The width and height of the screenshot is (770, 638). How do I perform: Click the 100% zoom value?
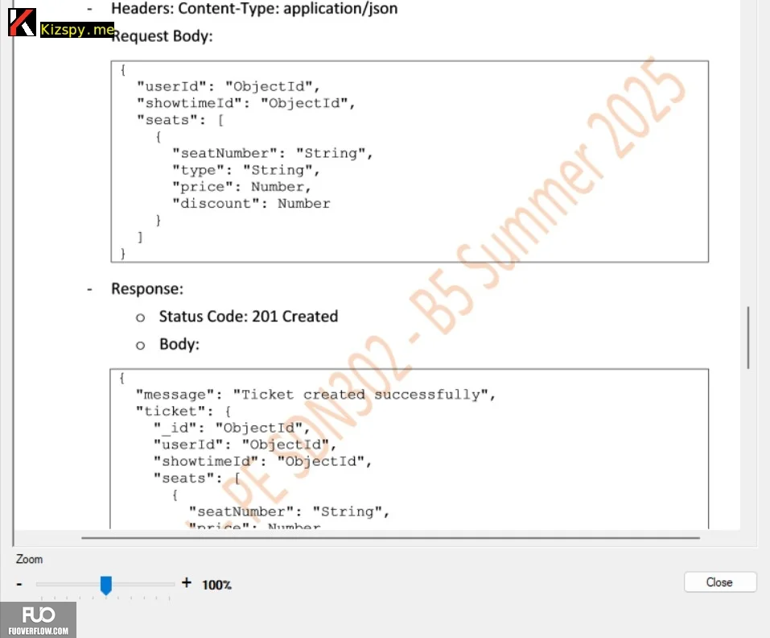[x=216, y=585]
